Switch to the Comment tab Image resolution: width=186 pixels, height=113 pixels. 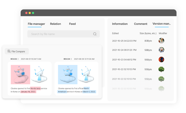coord(140,24)
